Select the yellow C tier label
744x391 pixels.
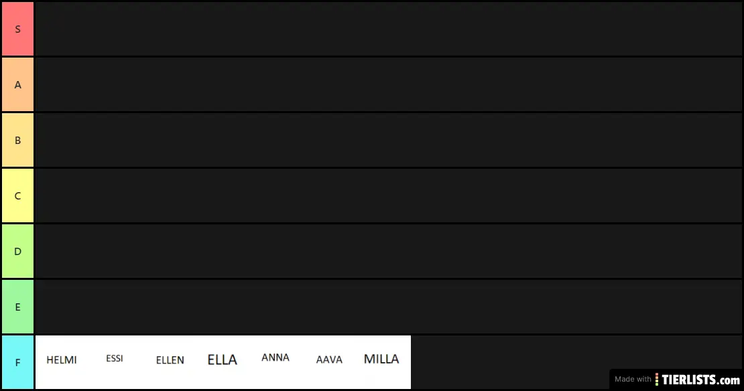pyautogui.click(x=17, y=195)
